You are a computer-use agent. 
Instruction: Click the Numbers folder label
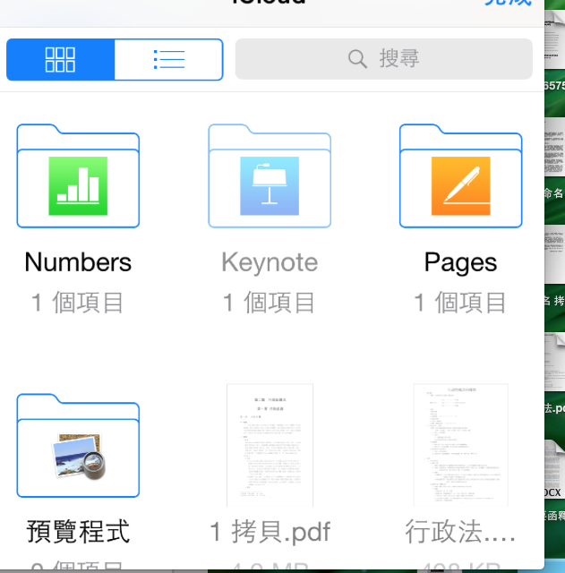pos(78,262)
